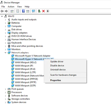The height and width of the screenshot is (105, 111).
Task: Expand the Display adapters chevron
Action: pos(6,33)
